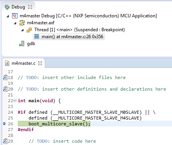Click the Debug view bug icon

[x=7, y=7]
